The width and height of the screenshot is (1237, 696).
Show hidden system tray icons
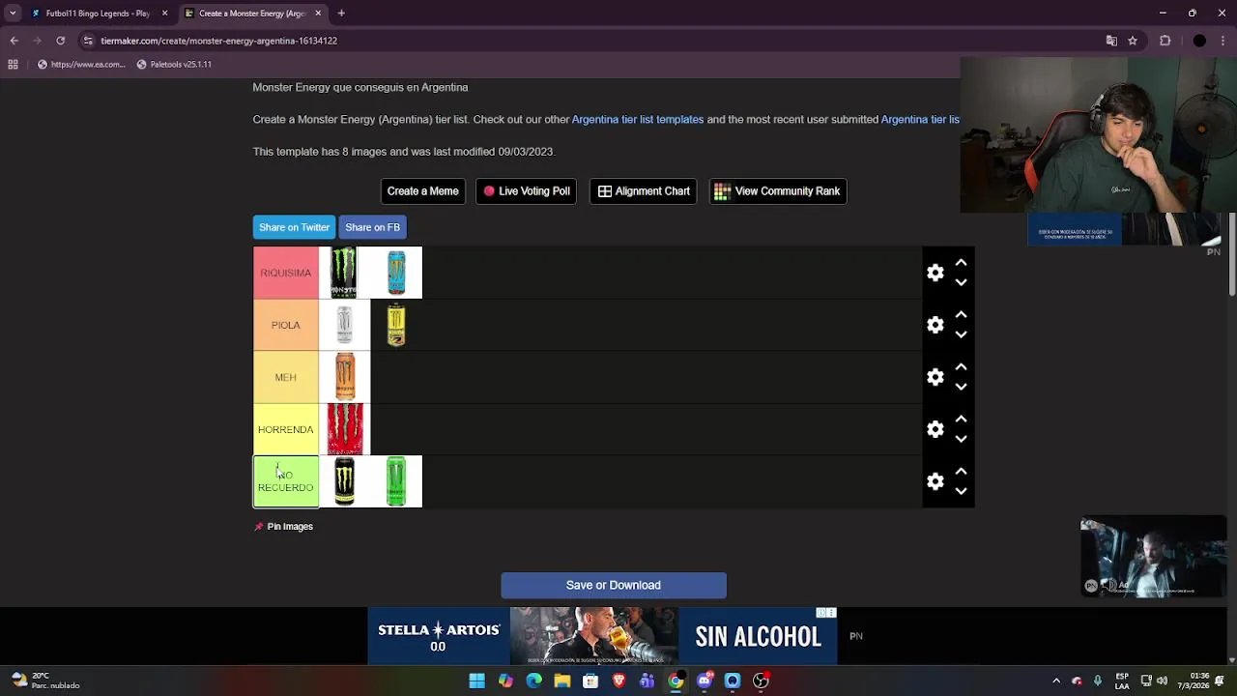[1055, 681]
